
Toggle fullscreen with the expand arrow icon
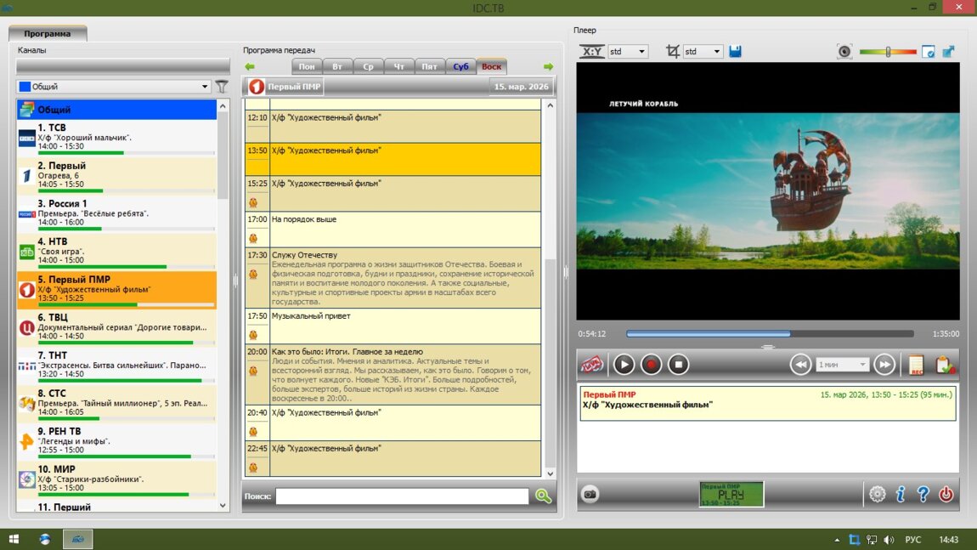(x=948, y=52)
